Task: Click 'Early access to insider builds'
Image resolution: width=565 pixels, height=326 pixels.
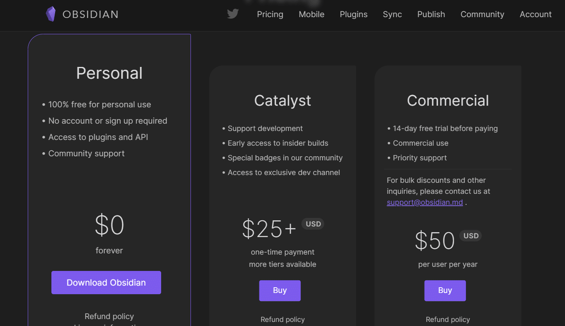Action: pos(278,143)
